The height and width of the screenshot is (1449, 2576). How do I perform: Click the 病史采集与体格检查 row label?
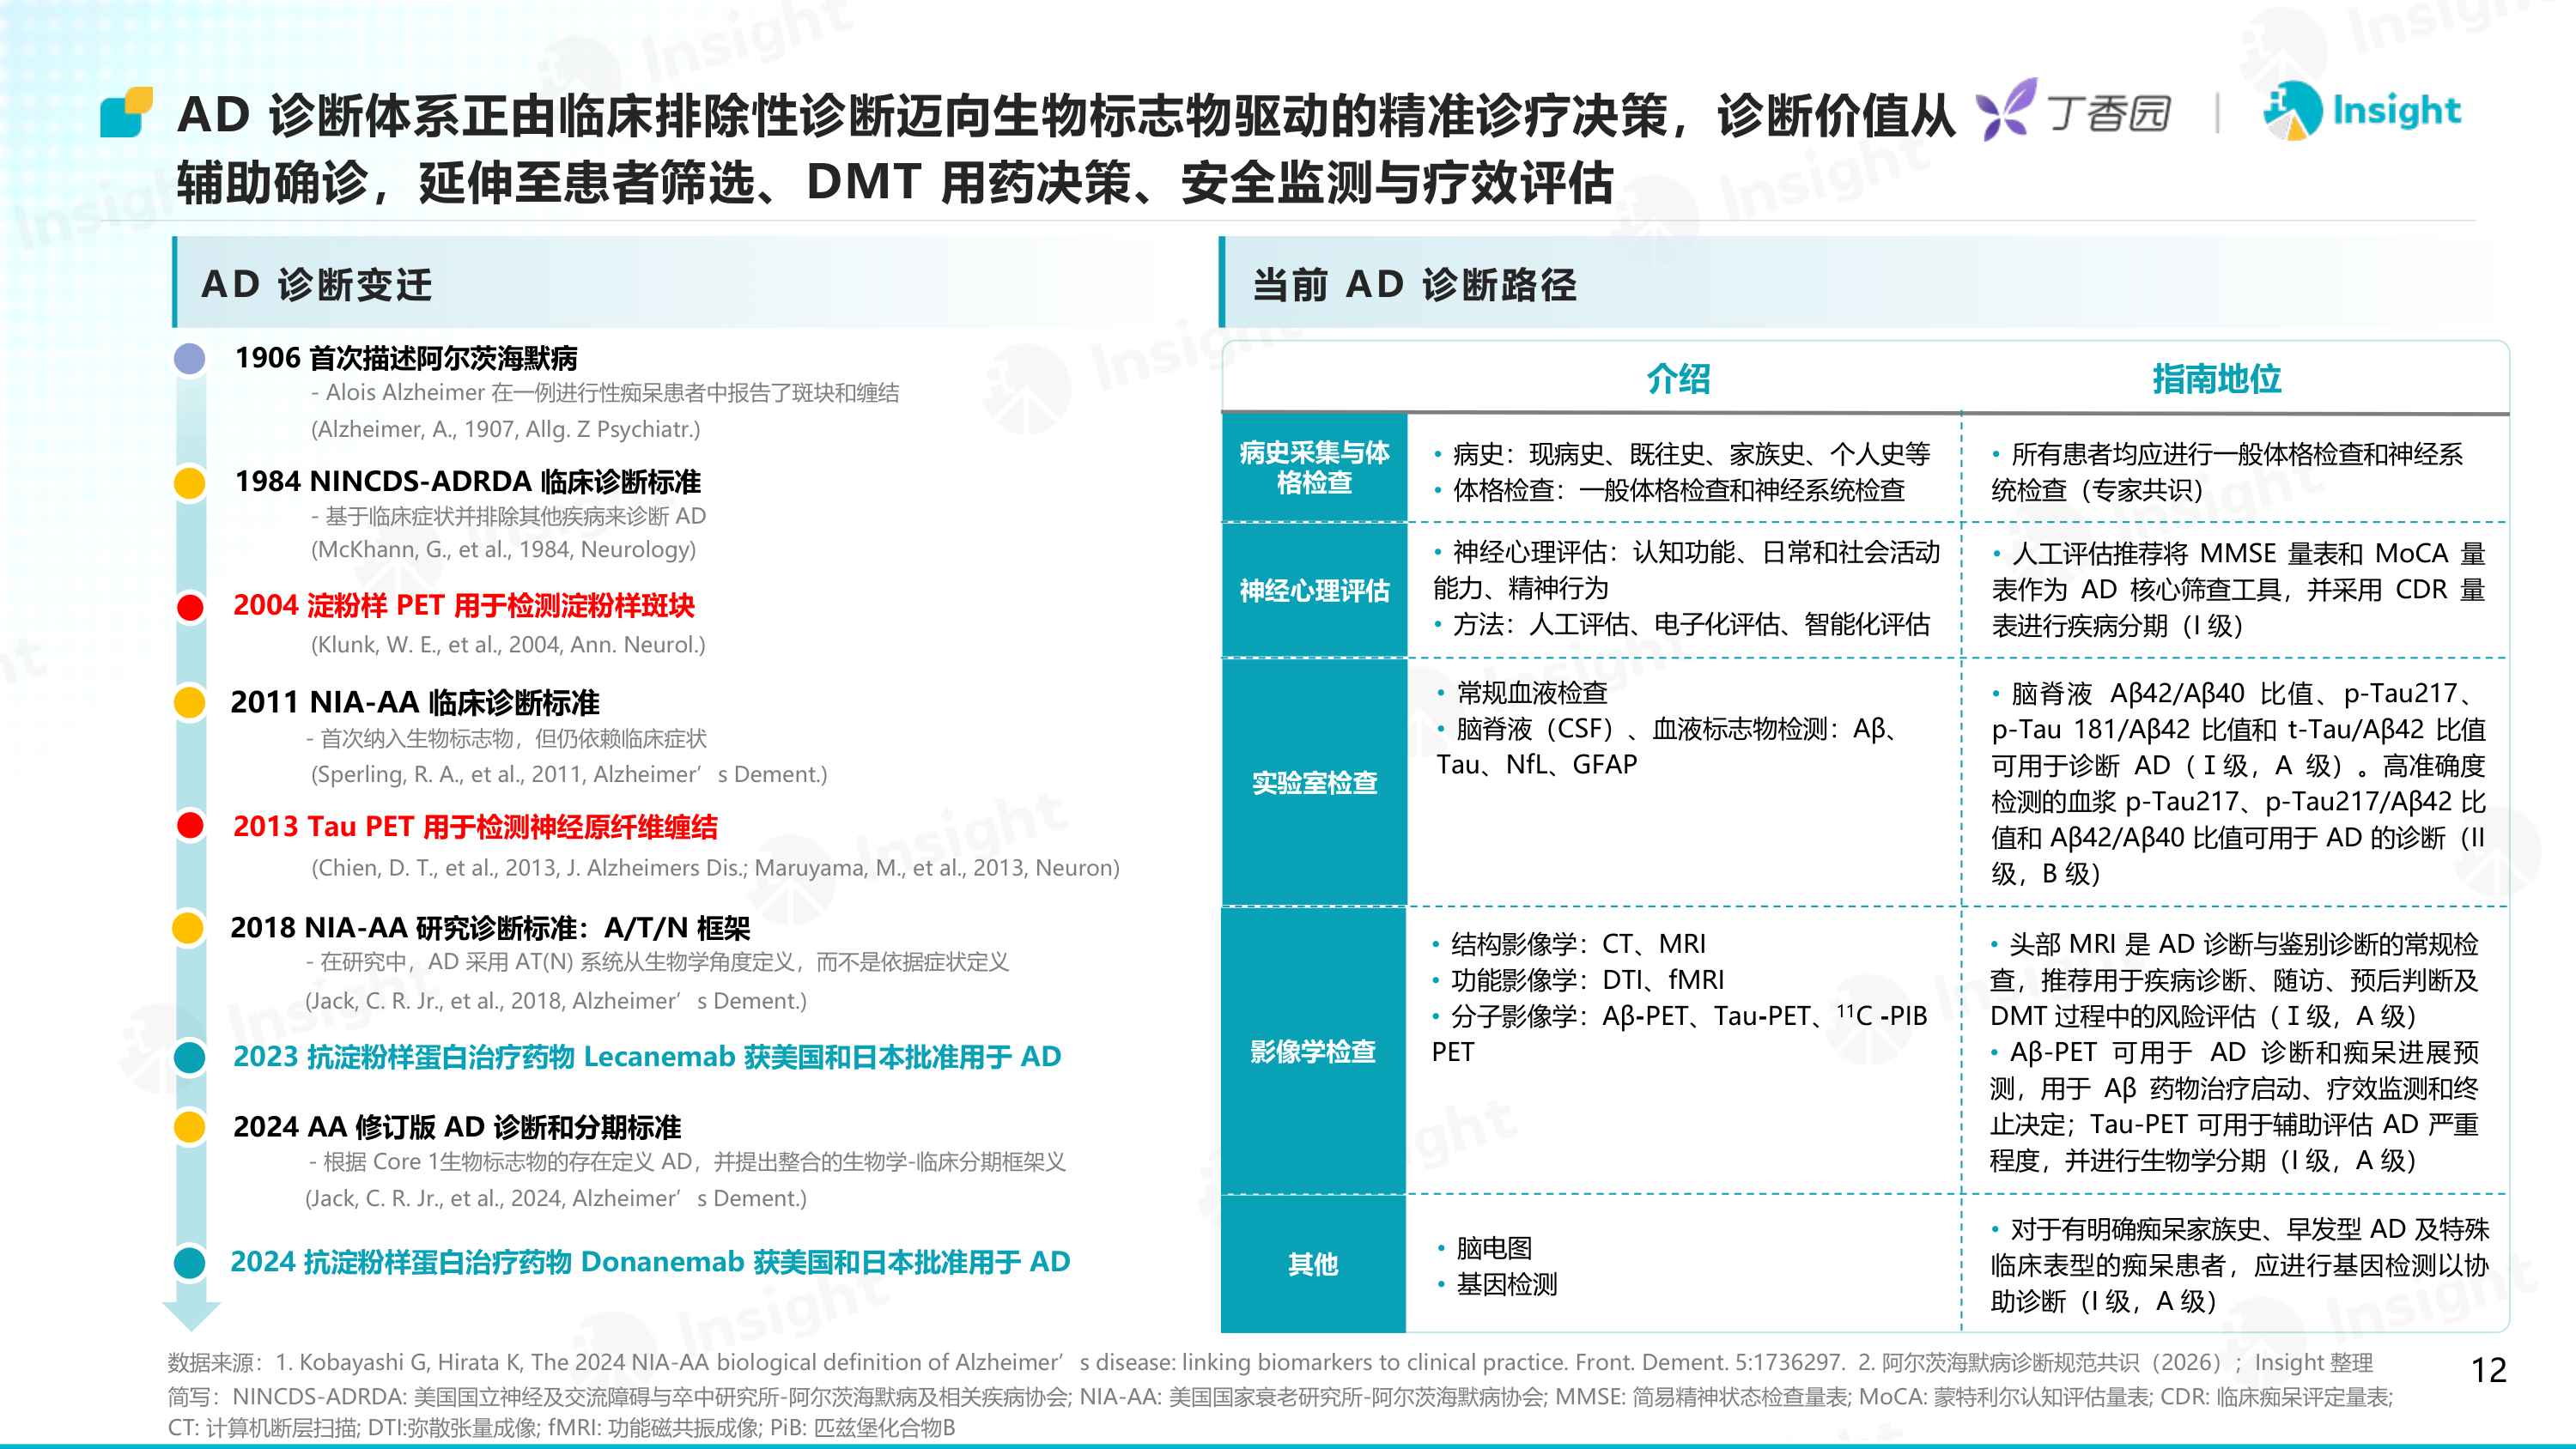[x=1314, y=467]
